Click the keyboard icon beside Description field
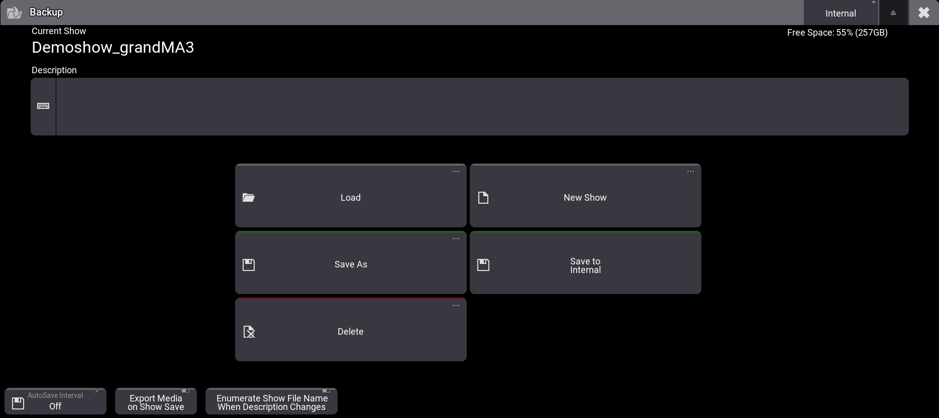The height and width of the screenshot is (418, 939). point(43,106)
